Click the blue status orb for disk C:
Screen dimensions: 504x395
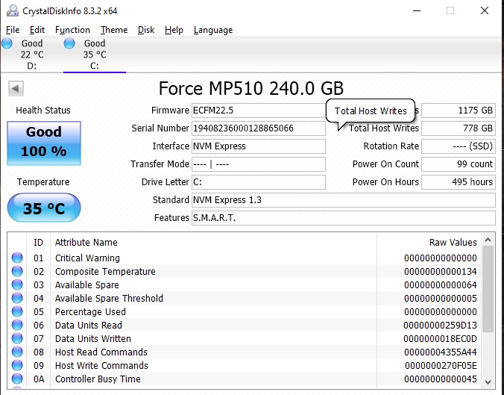[69, 43]
